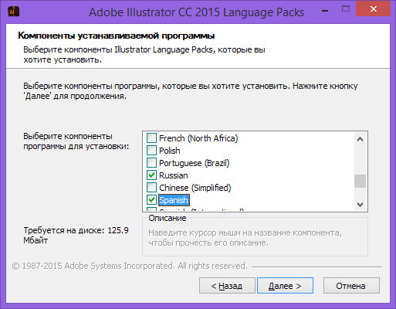Check the French (North Africa) checkbox
The height and width of the screenshot is (309, 396).
151,138
